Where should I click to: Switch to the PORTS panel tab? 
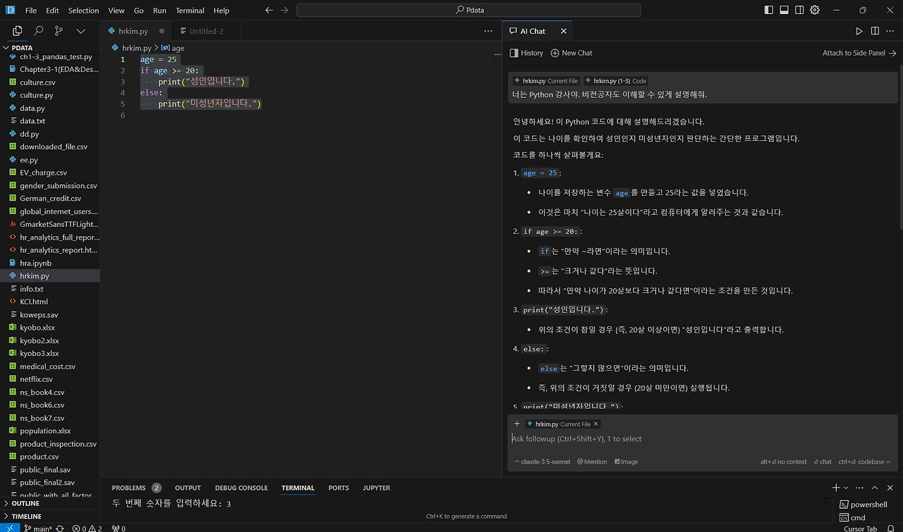pyautogui.click(x=339, y=488)
